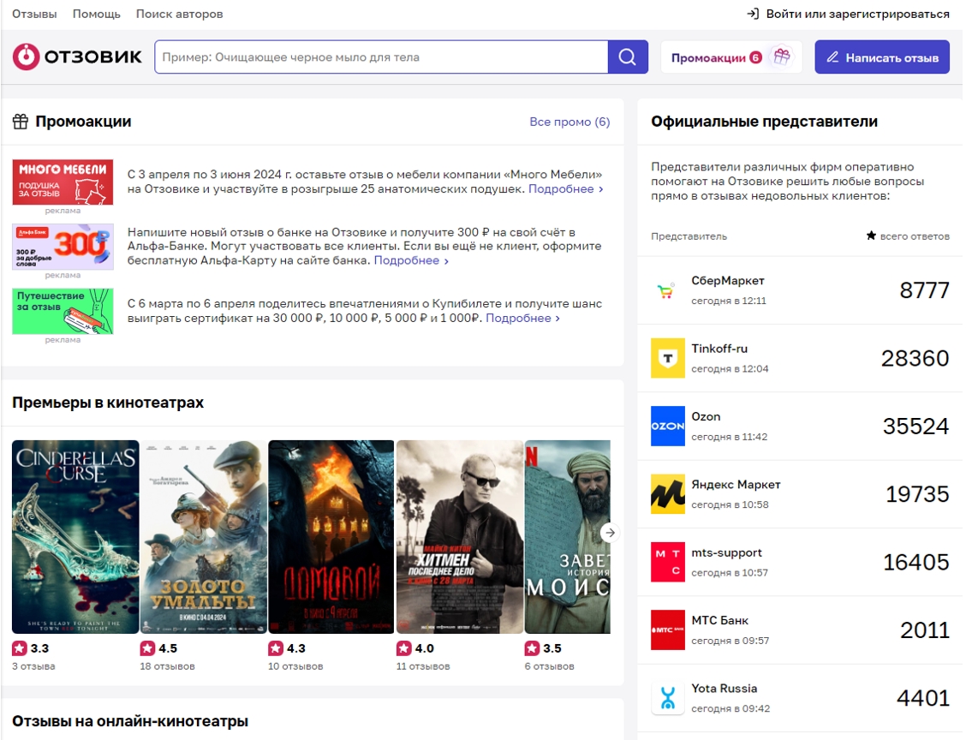The image size is (966, 740).
Task: Click the login arrow icon
Action: click(x=753, y=14)
